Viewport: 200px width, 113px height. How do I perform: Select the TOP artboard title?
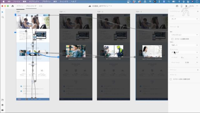tap(18, 12)
